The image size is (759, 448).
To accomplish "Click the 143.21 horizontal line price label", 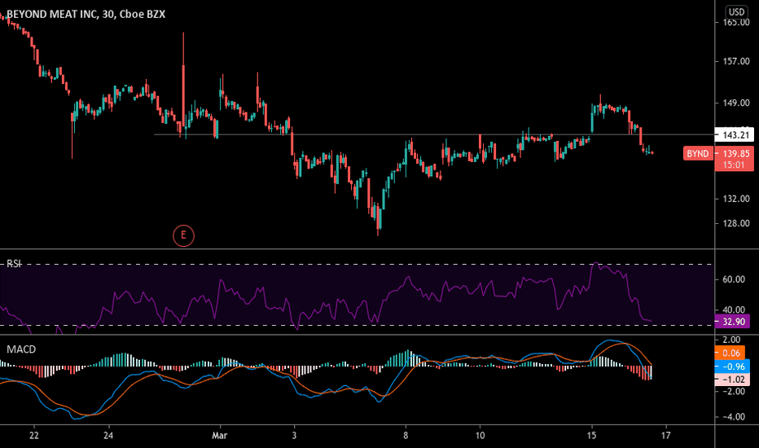I will click(735, 134).
